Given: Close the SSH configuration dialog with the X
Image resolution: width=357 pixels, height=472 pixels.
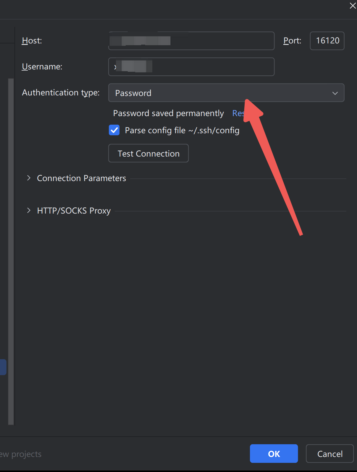Looking at the screenshot, I should point(353,6).
